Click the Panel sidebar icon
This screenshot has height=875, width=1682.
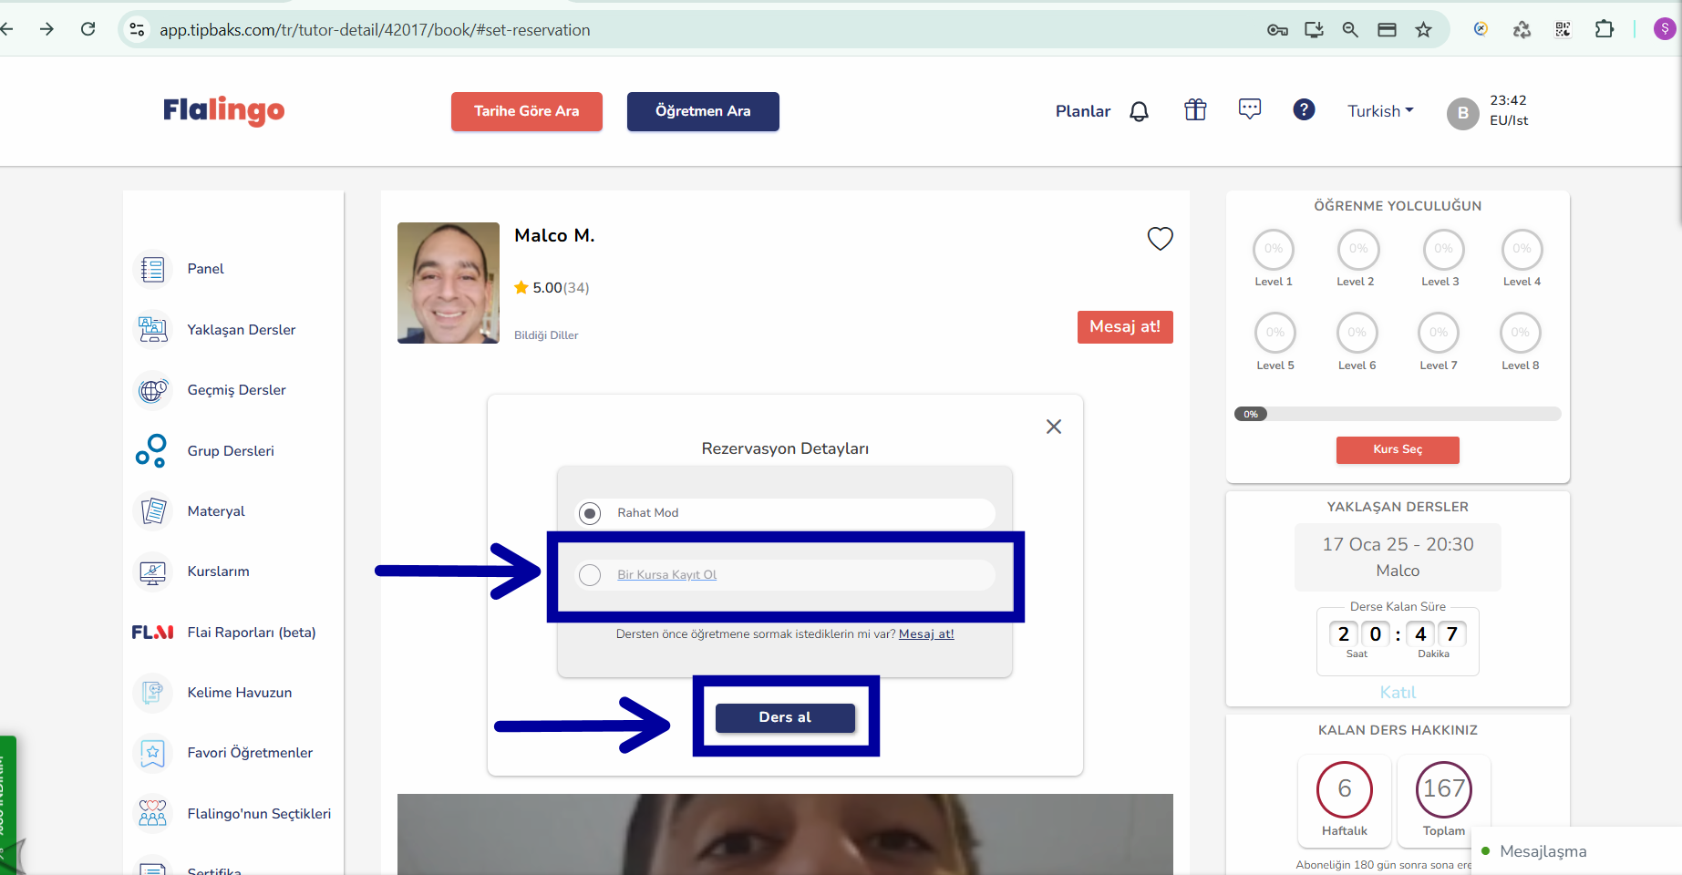point(152,269)
